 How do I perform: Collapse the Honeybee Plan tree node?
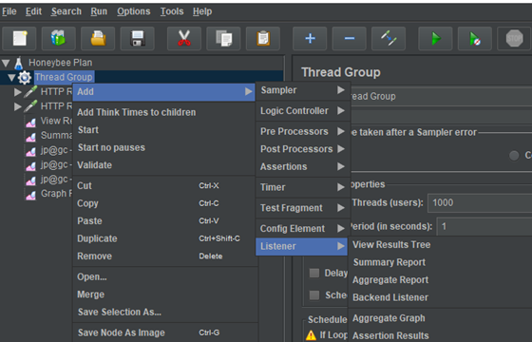[6, 63]
